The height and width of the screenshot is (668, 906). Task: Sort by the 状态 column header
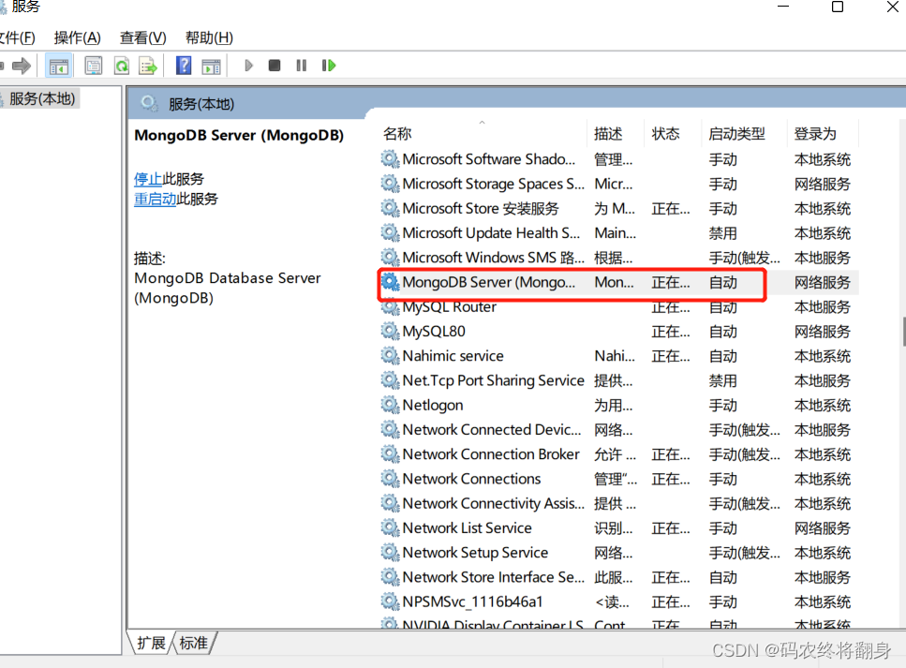point(673,134)
